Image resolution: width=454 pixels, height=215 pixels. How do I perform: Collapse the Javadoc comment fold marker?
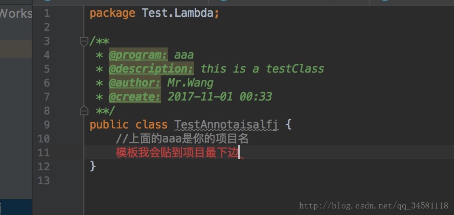coord(84,41)
